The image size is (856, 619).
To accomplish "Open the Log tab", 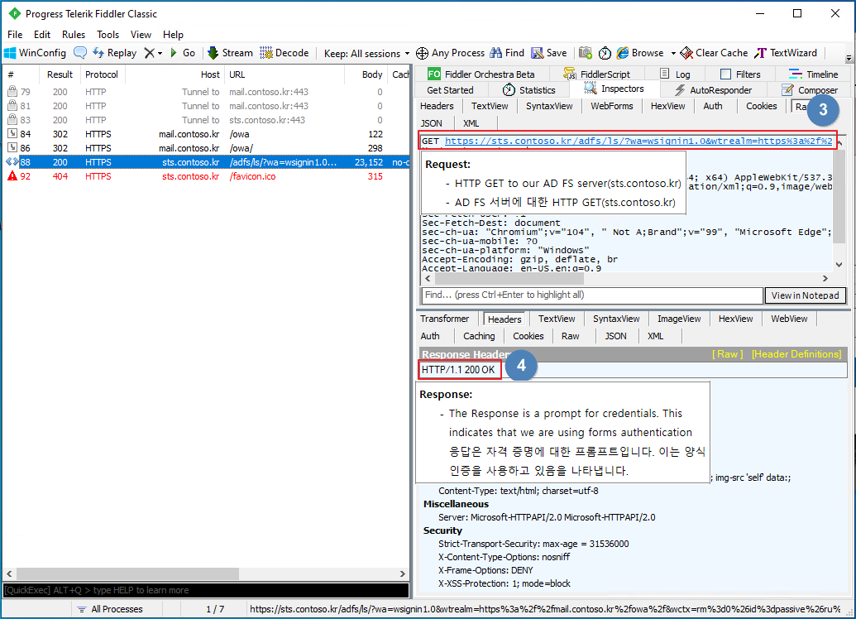I will [675, 74].
